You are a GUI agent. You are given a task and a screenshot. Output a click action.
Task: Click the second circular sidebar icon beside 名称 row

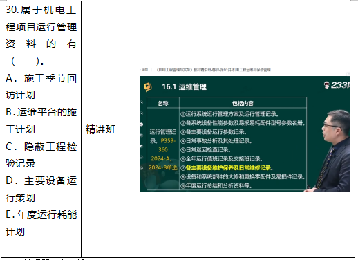pos(142,113)
